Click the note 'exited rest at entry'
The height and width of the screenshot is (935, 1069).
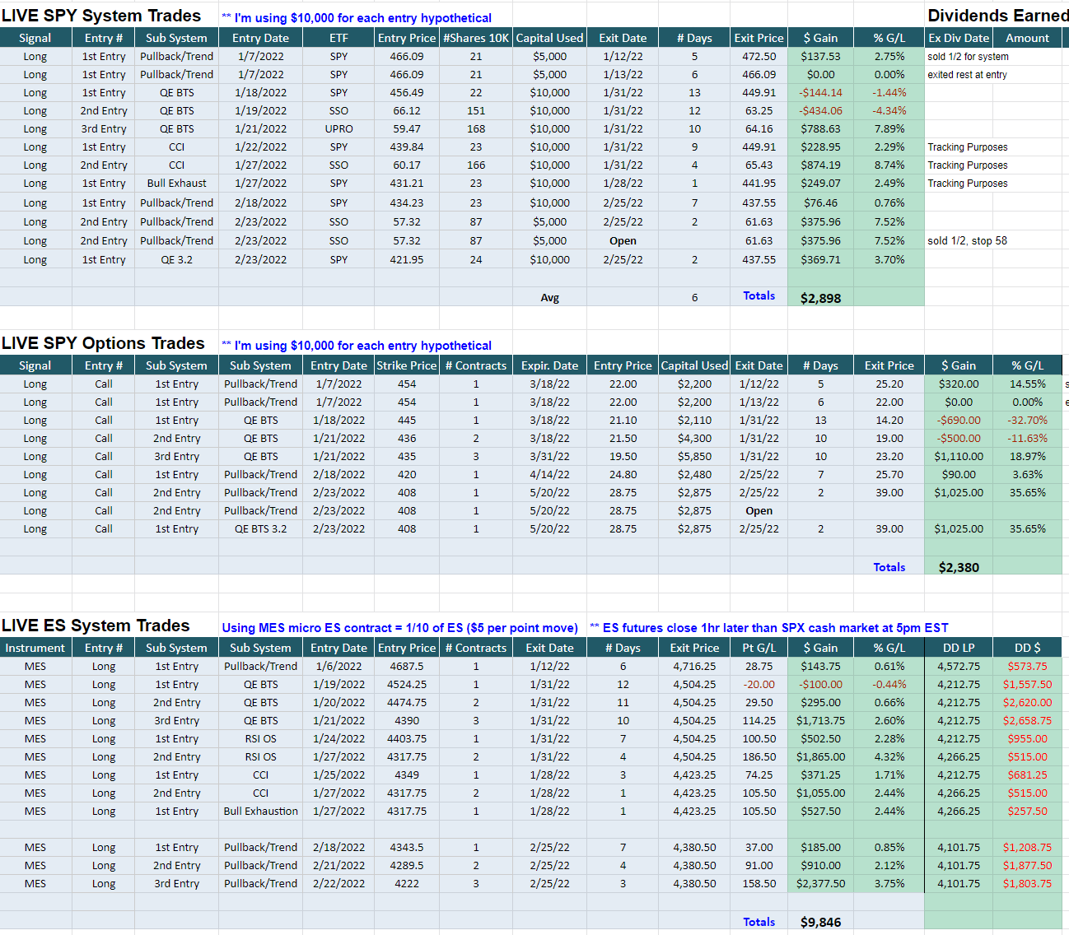click(967, 75)
